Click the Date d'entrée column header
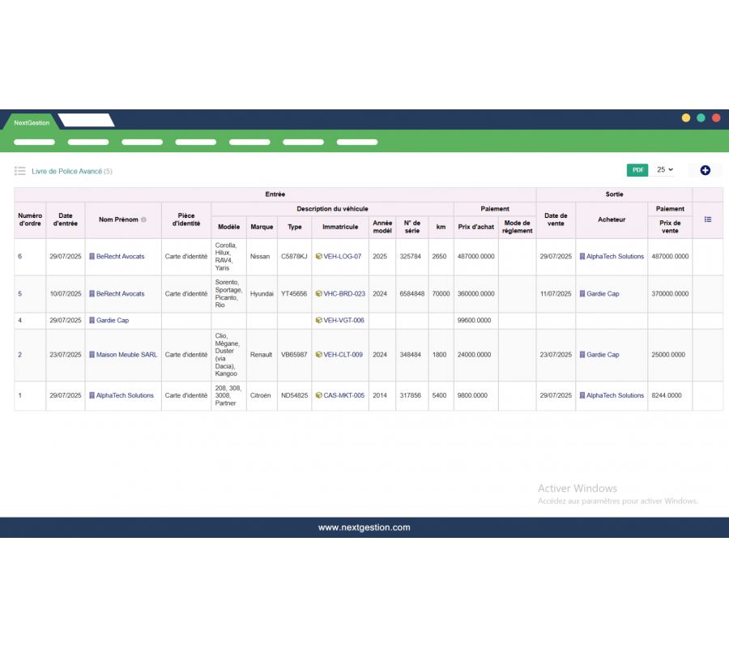729x648 pixels. pos(66,220)
